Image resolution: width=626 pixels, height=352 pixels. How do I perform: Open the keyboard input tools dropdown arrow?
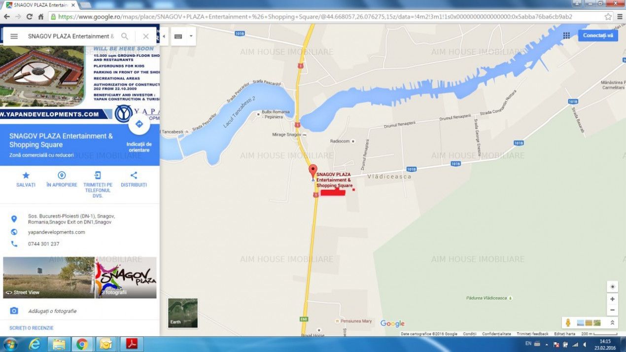[191, 36]
